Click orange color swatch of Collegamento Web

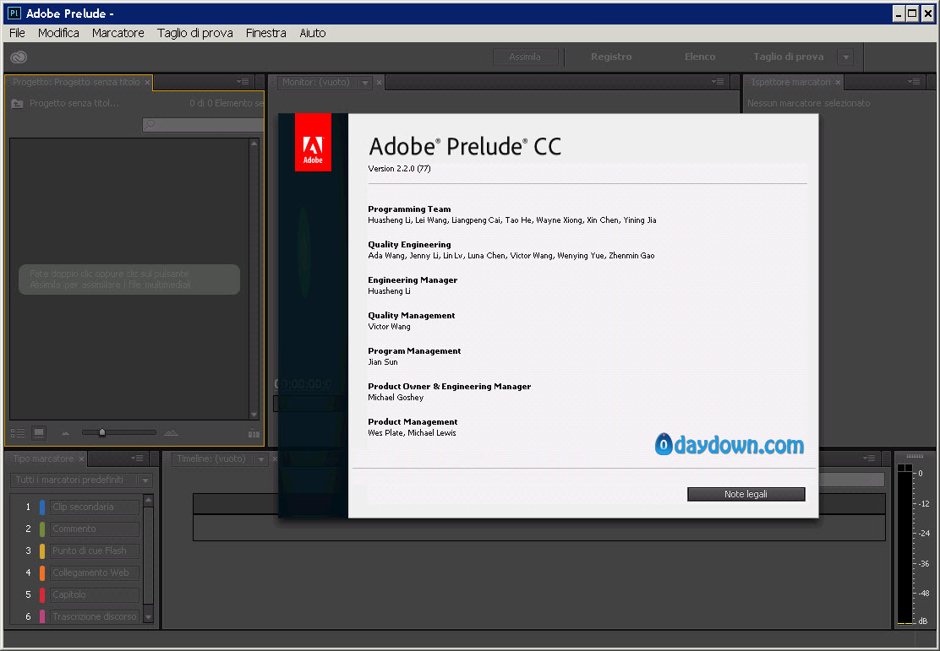[42, 573]
